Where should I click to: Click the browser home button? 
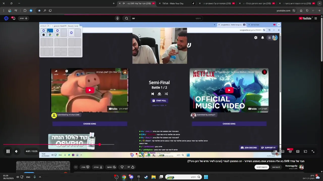point(301,11)
